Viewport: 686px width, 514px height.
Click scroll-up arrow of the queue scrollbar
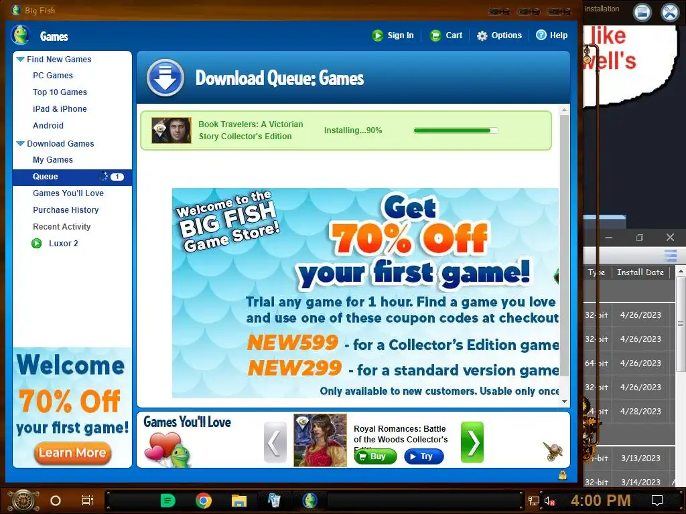564,110
